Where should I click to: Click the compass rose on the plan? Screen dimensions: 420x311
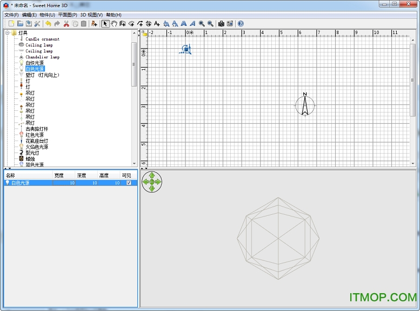[305, 105]
